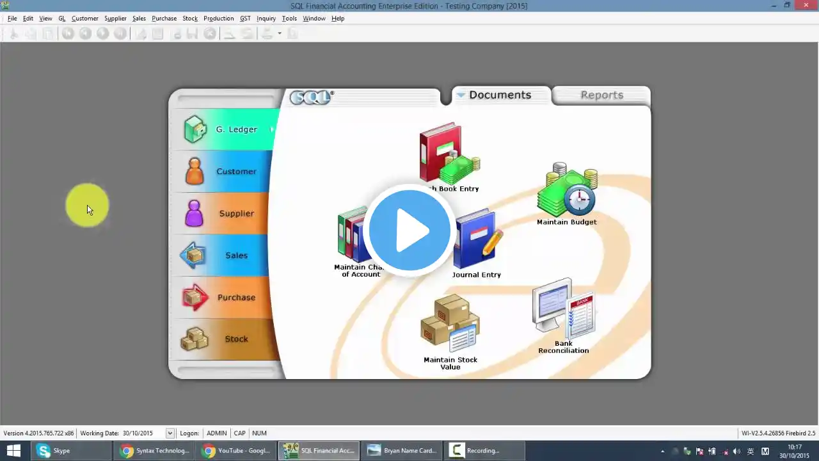Screen dimensions: 819x461
Task: Expand the Working Date dropdown
Action: (170, 433)
